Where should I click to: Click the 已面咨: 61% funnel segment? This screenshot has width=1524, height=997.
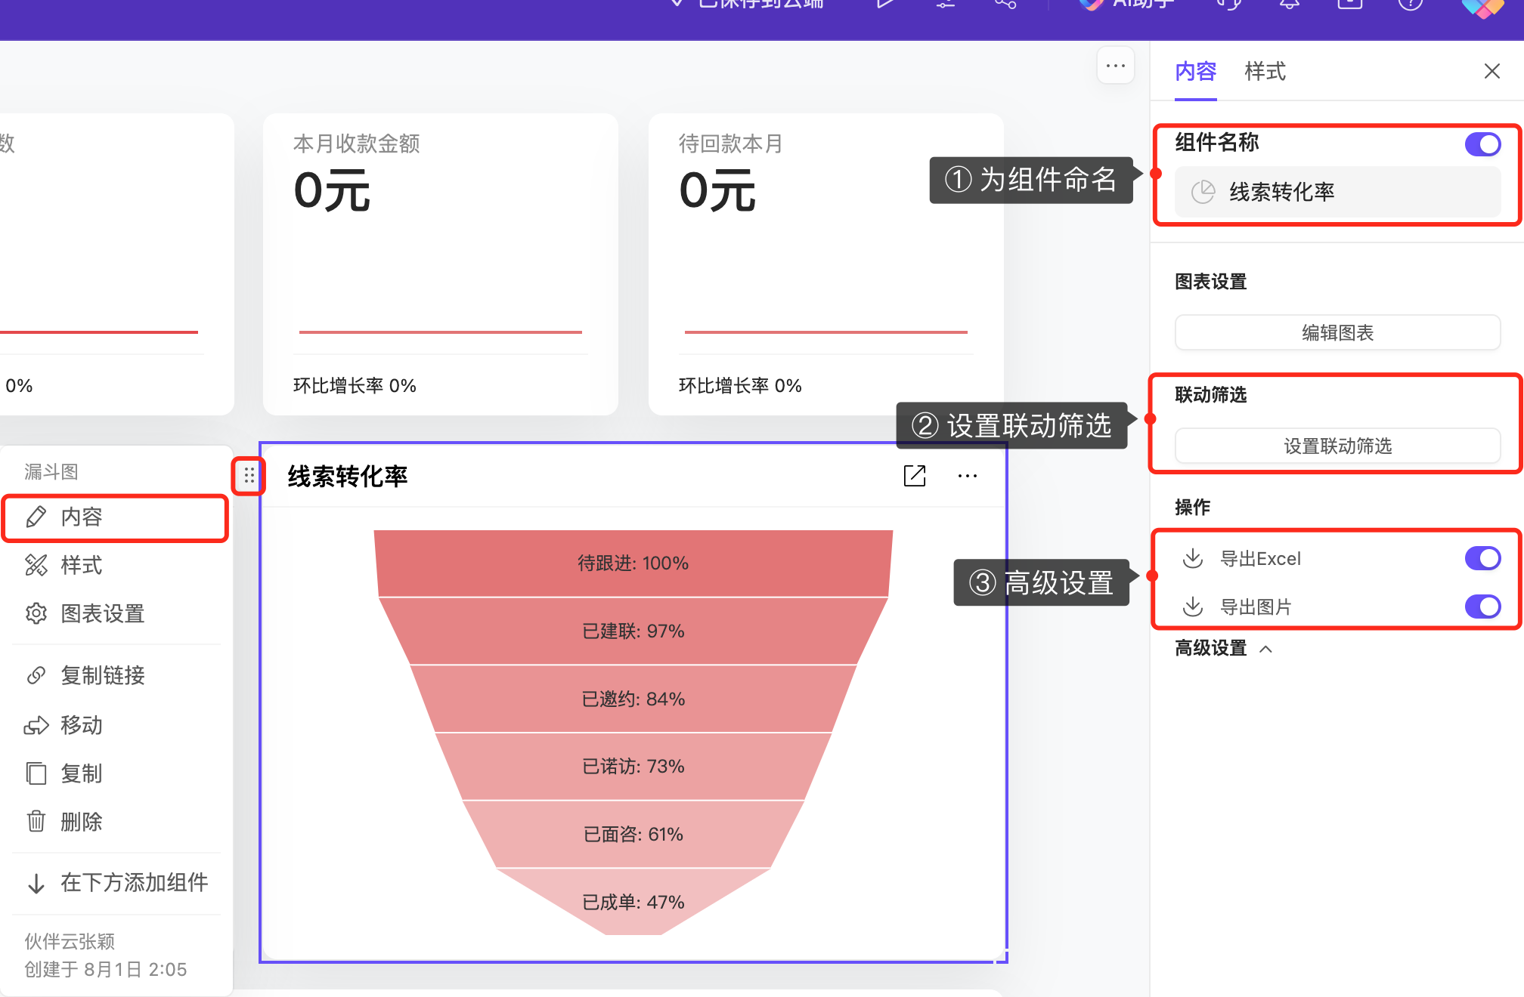click(x=633, y=835)
